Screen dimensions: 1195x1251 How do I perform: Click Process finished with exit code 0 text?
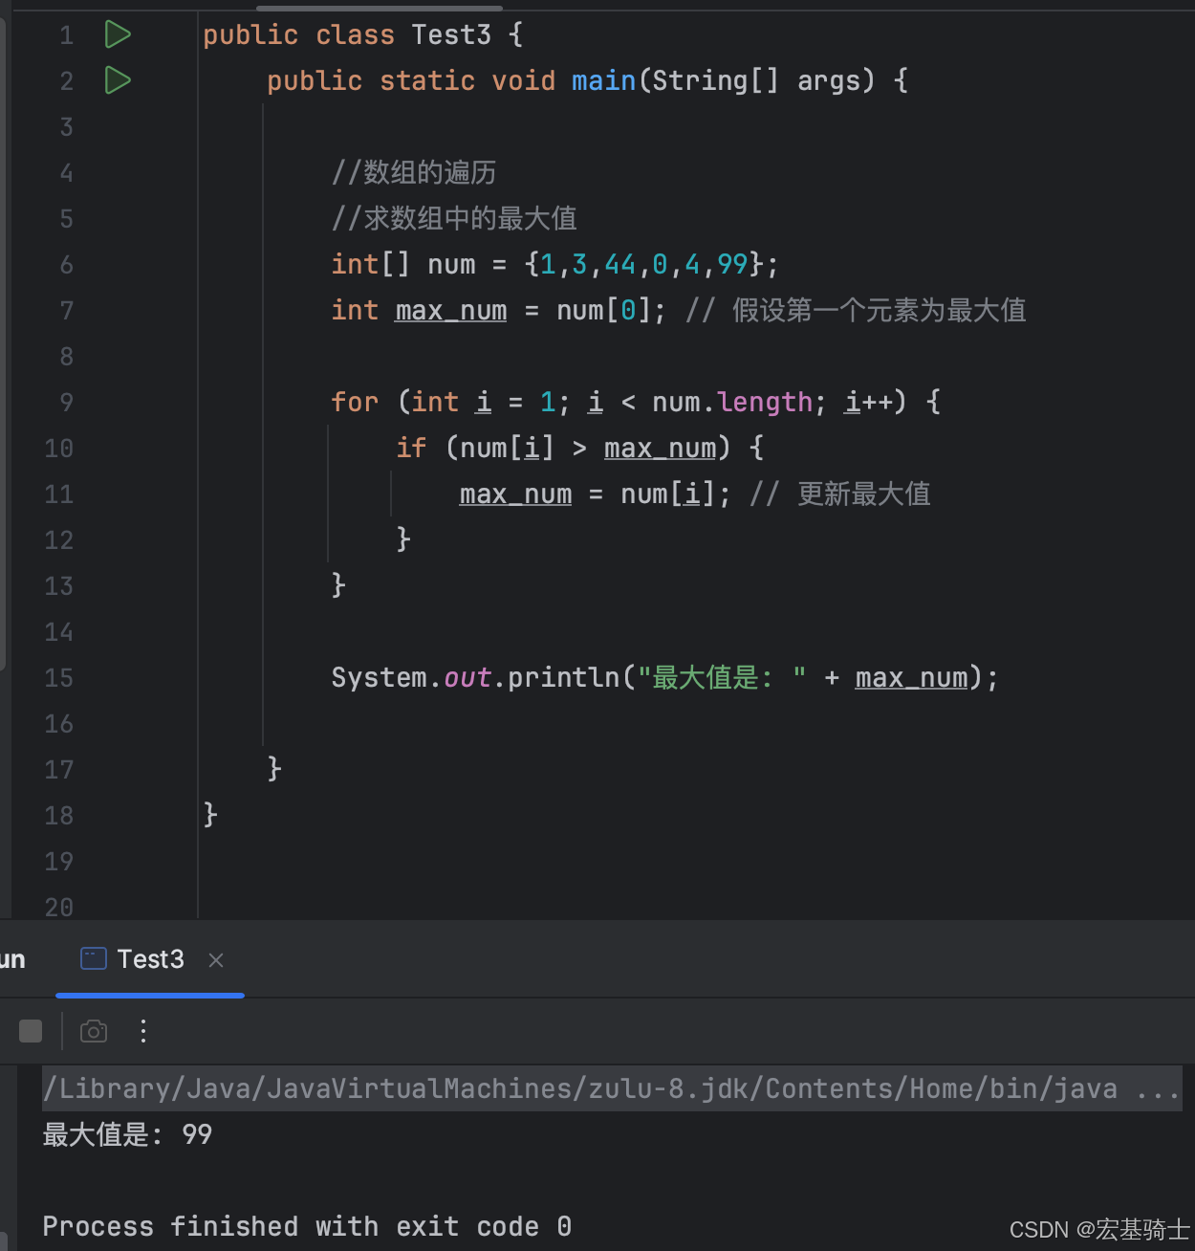pyautogui.click(x=305, y=1226)
